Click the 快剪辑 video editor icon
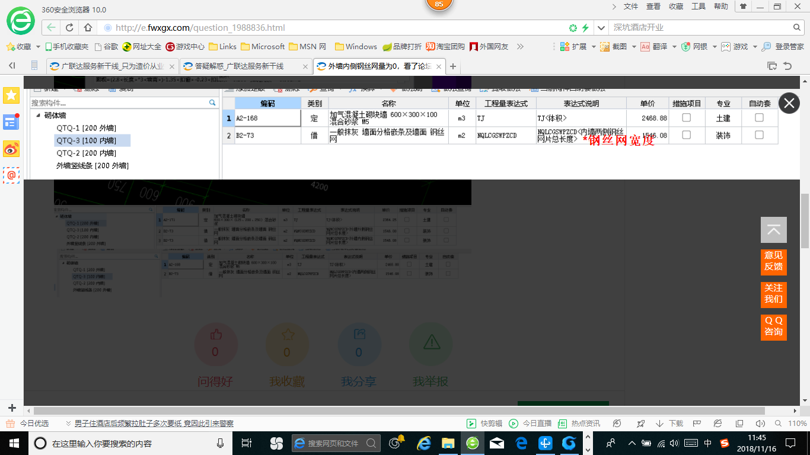The height and width of the screenshot is (455, 810). [471, 424]
